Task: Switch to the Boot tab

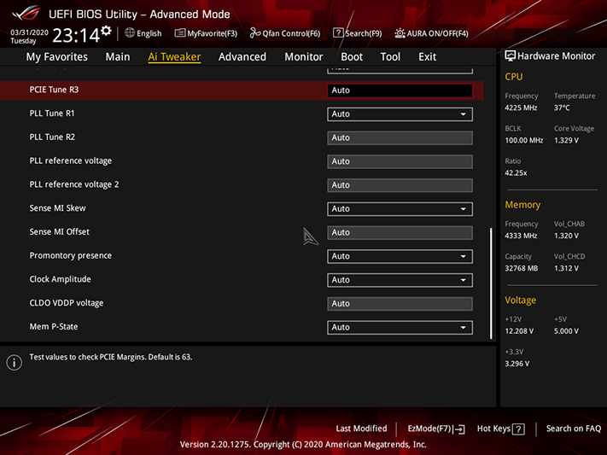Action: click(x=352, y=57)
